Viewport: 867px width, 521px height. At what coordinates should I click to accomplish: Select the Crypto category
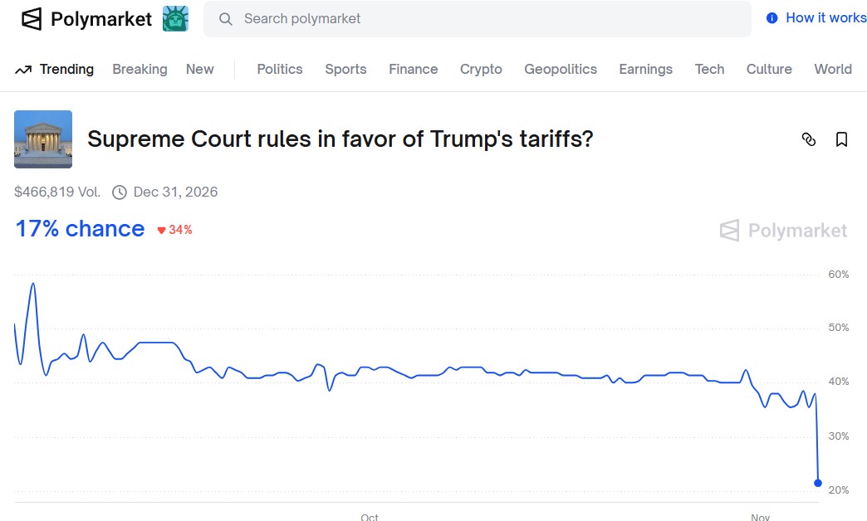pyautogui.click(x=481, y=70)
